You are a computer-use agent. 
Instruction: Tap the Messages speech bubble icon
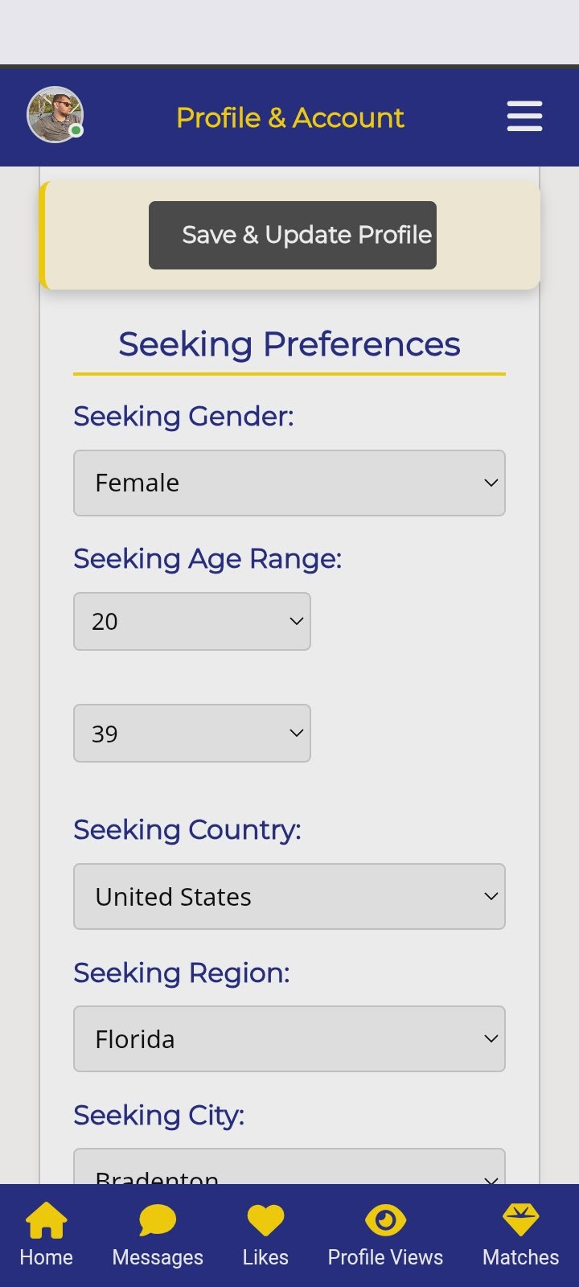point(158,1220)
